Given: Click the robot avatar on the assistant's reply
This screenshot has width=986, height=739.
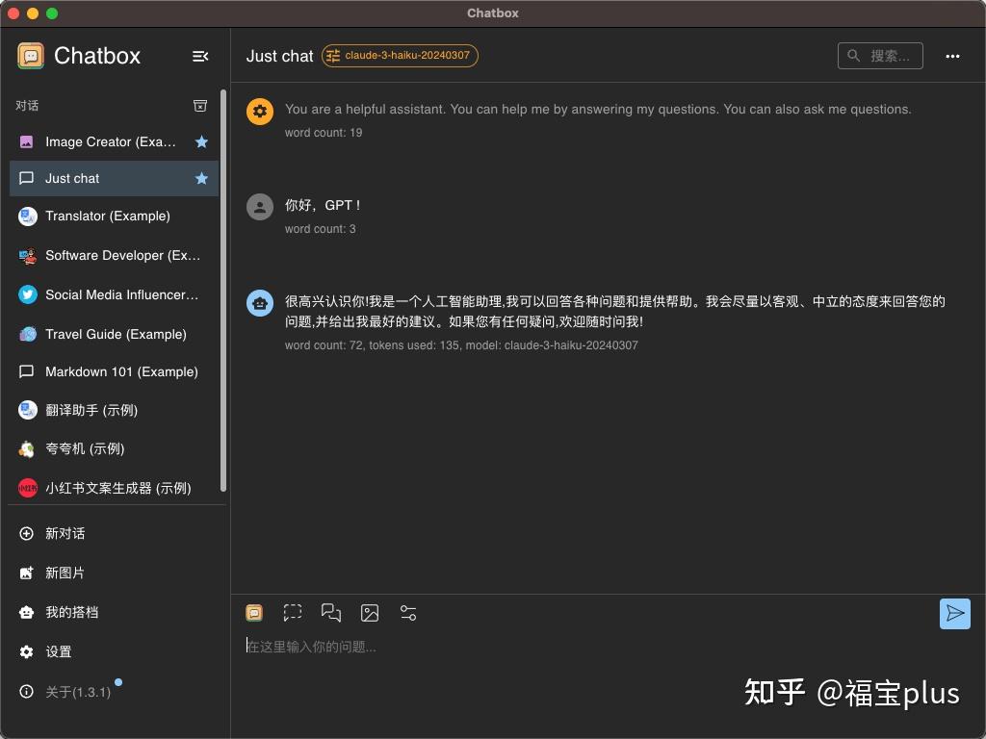Looking at the screenshot, I should pos(260,302).
